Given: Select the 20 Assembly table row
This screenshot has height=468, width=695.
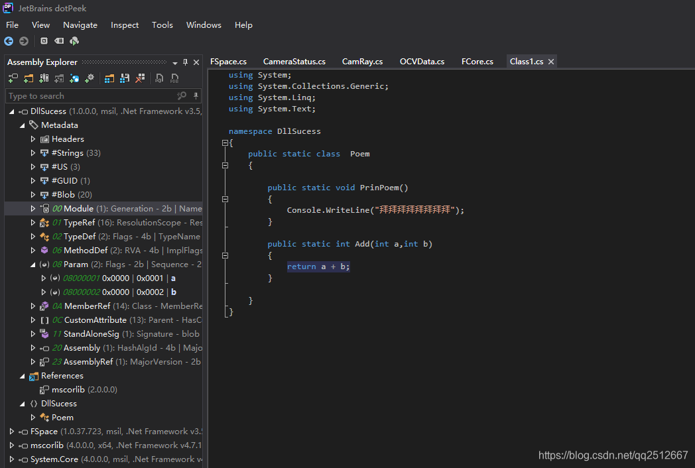Looking at the screenshot, I should pyautogui.click(x=103, y=348).
